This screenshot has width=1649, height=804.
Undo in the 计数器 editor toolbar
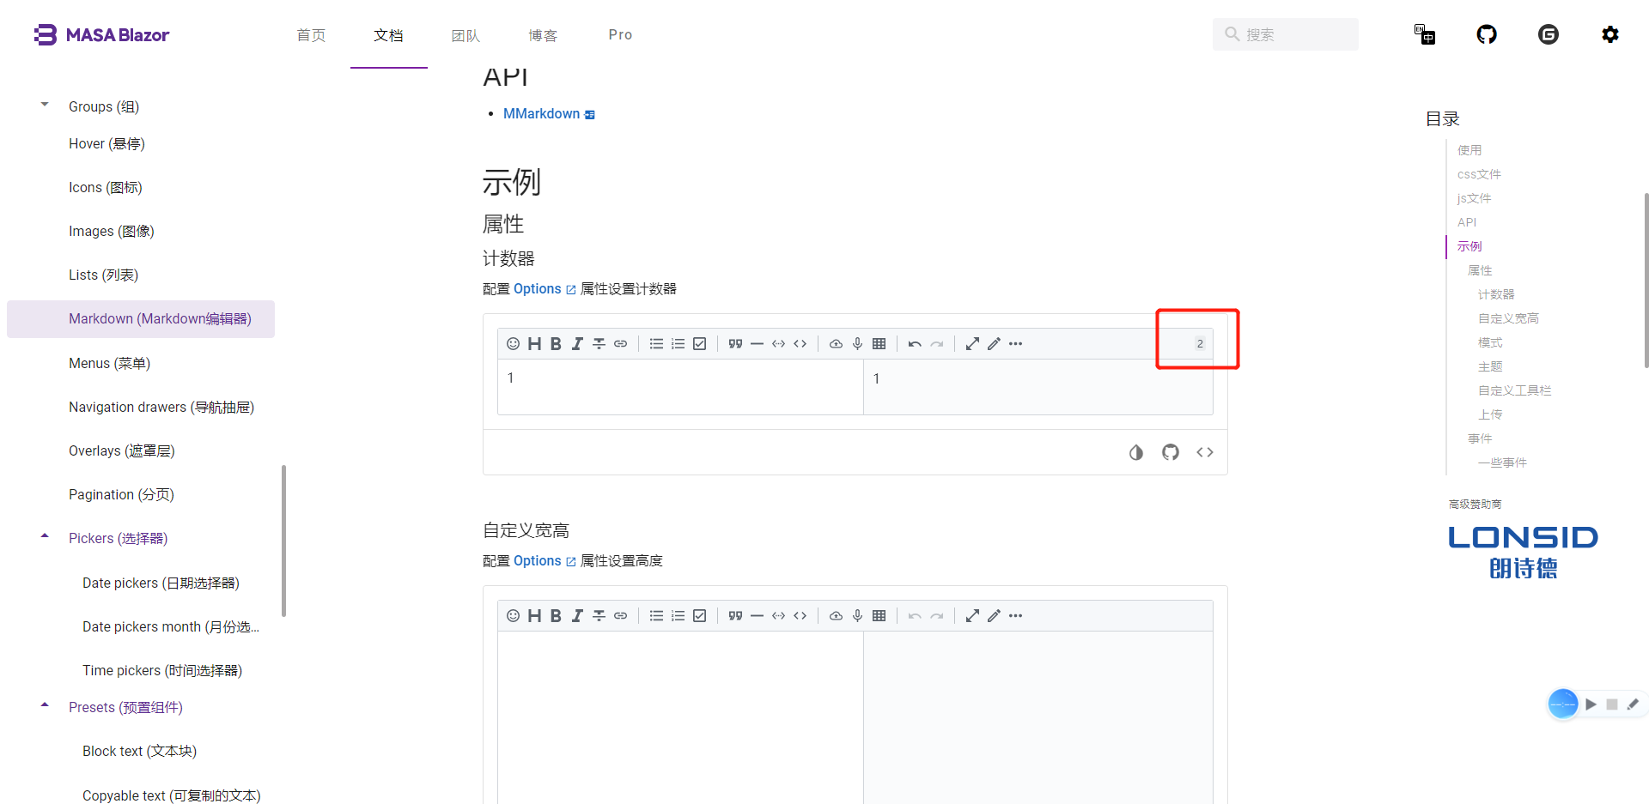click(915, 344)
